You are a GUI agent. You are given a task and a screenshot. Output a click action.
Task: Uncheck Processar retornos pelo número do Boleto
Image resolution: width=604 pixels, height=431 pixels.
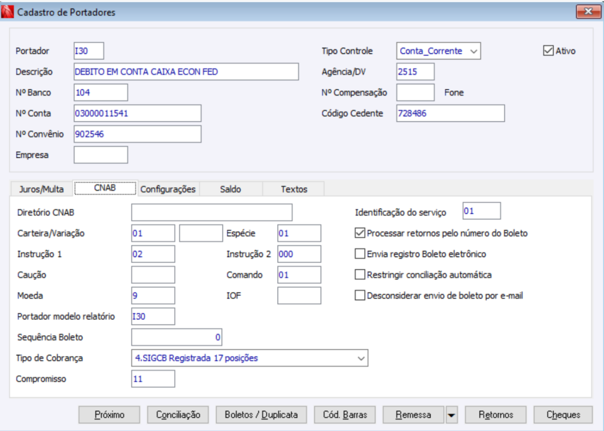[360, 233]
